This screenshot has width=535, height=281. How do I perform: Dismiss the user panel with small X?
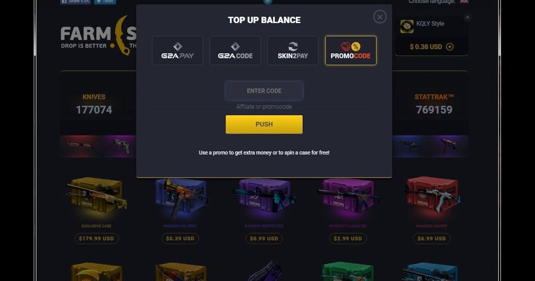click(467, 17)
